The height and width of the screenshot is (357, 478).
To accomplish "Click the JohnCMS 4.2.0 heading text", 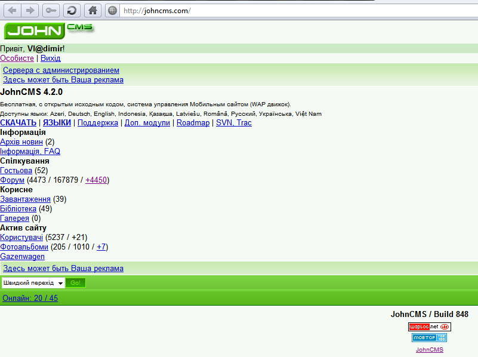I will pyautogui.click(x=32, y=92).
